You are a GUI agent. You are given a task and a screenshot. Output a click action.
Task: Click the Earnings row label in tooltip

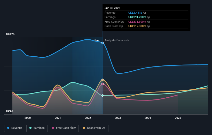(110, 17)
